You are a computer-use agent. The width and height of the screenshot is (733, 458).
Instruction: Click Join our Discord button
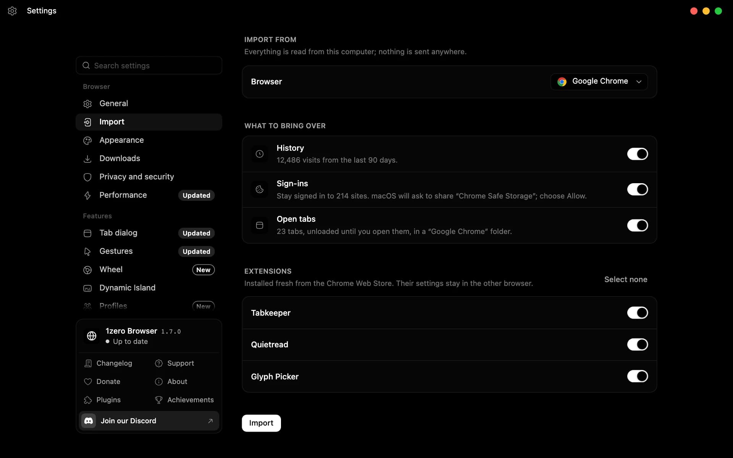[x=149, y=421]
